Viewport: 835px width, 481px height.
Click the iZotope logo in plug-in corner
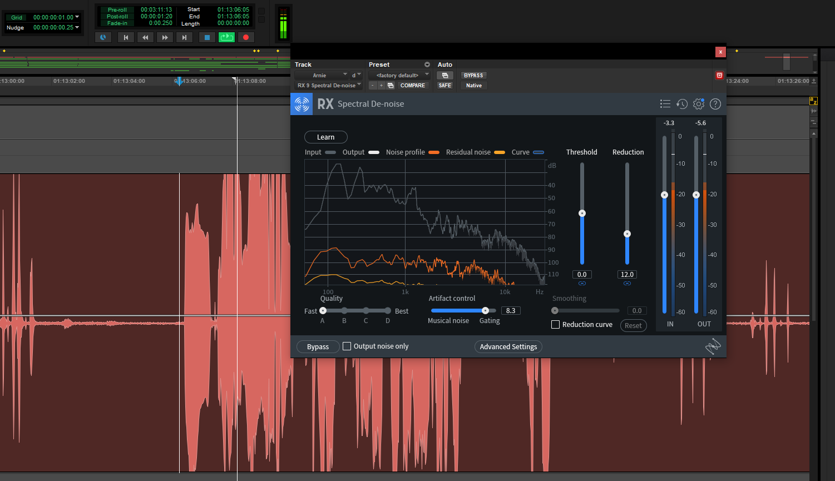[x=713, y=346]
